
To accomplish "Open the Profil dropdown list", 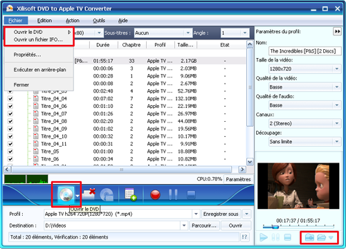I will pos(196,214).
